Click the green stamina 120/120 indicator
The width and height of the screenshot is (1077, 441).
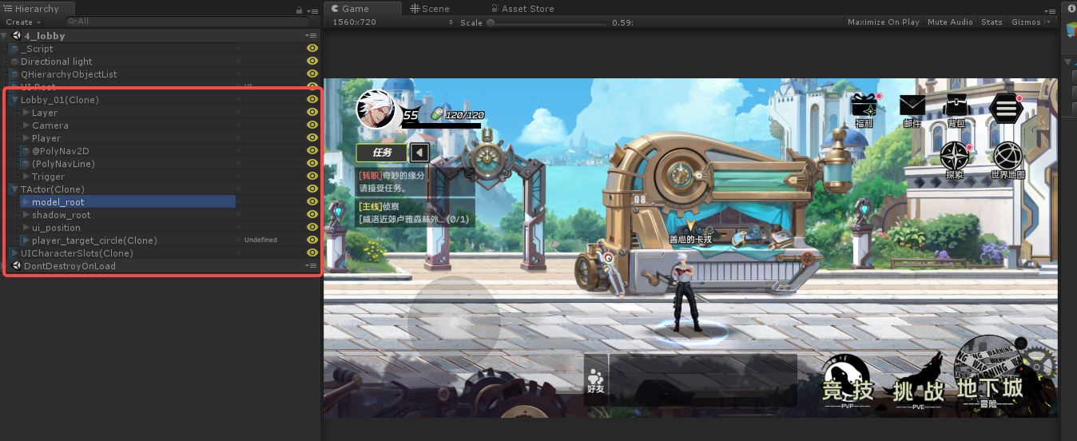click(x=458, y=115)
